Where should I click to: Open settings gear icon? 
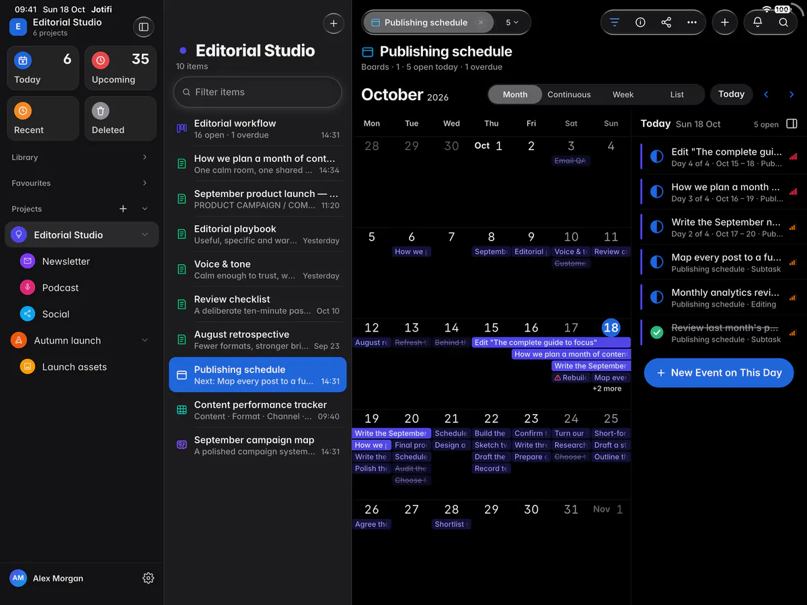149,578
